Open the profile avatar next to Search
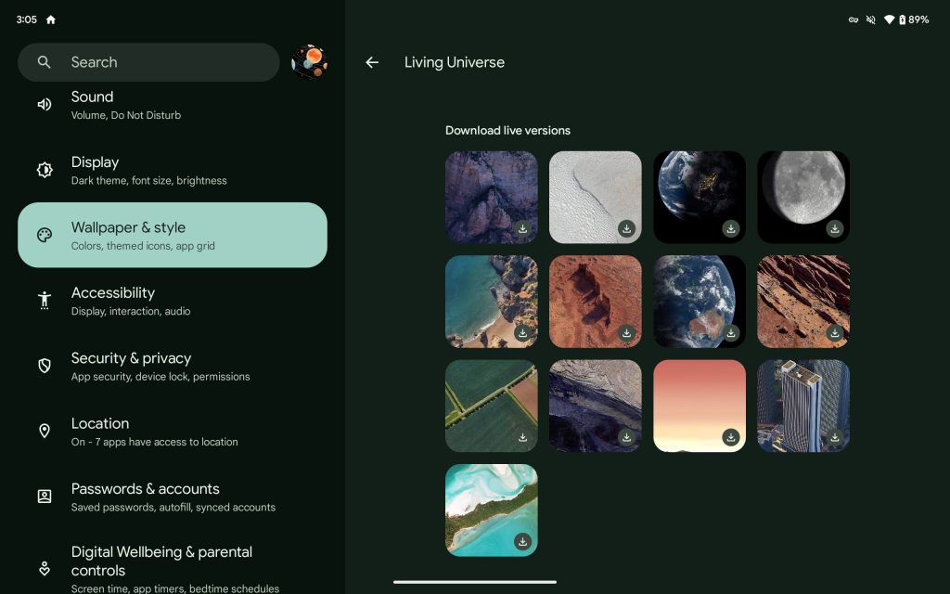Screen dimensions: 950x594 coord(309,62)
